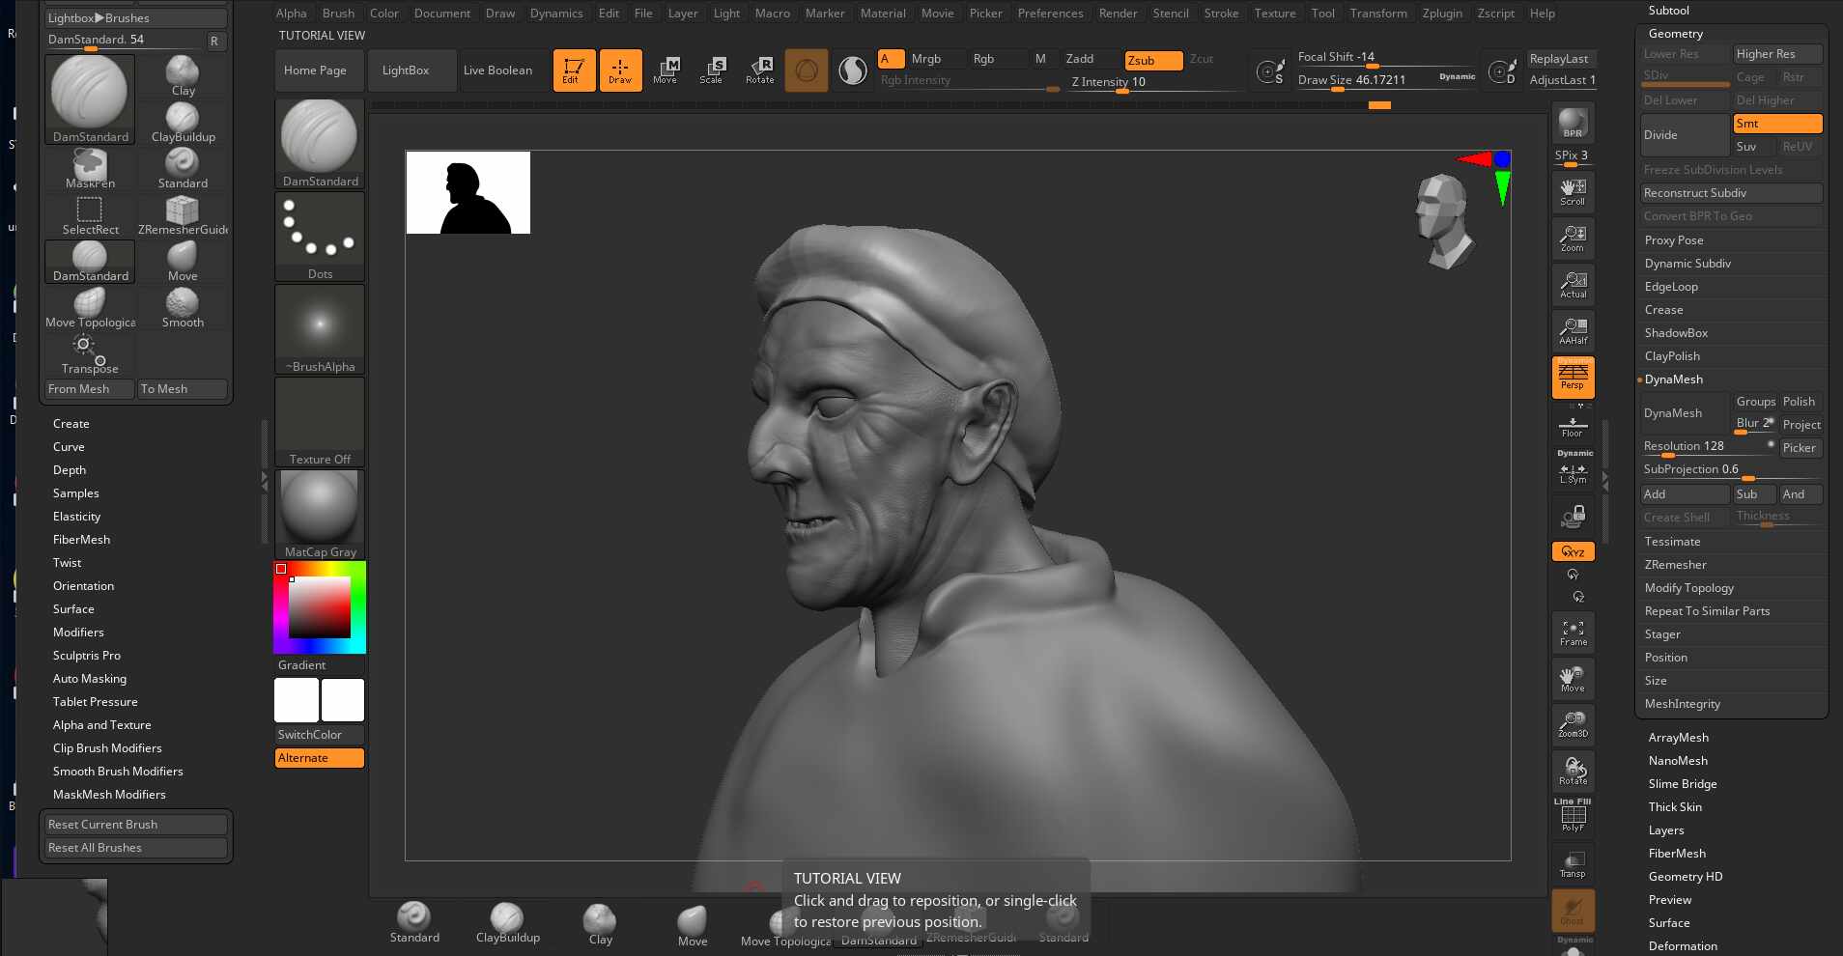
Task: Expand the Auto Masking brush section
Action: (x=90, y=679)
